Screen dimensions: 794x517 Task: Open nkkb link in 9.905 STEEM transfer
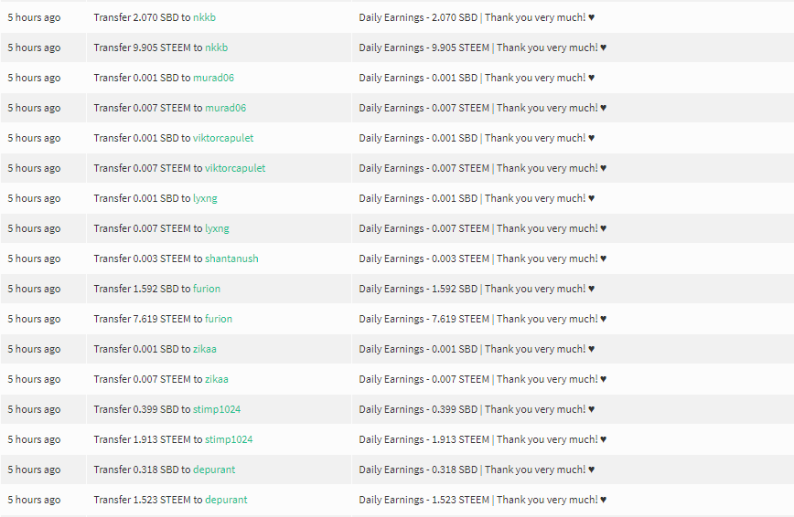(x=216, y=47)
